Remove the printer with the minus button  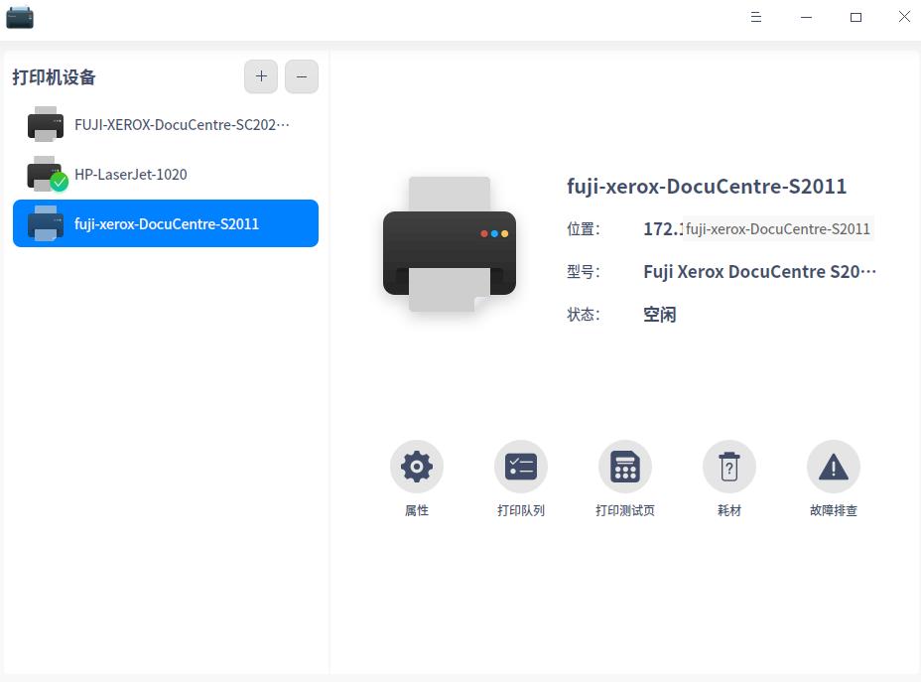[302, 76]
